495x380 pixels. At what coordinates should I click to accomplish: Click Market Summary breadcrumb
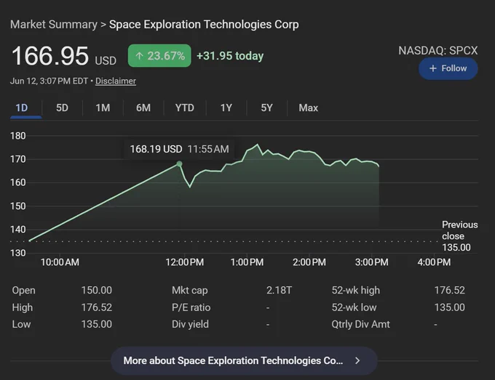pos(54,25)
